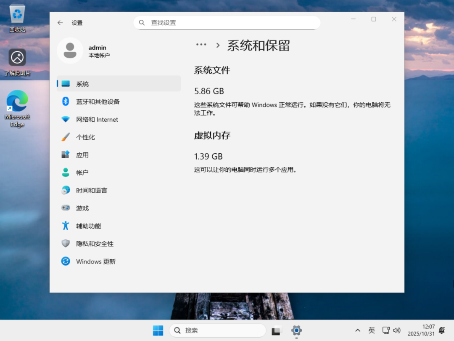Maximize the 设置 window

(374, 19)
